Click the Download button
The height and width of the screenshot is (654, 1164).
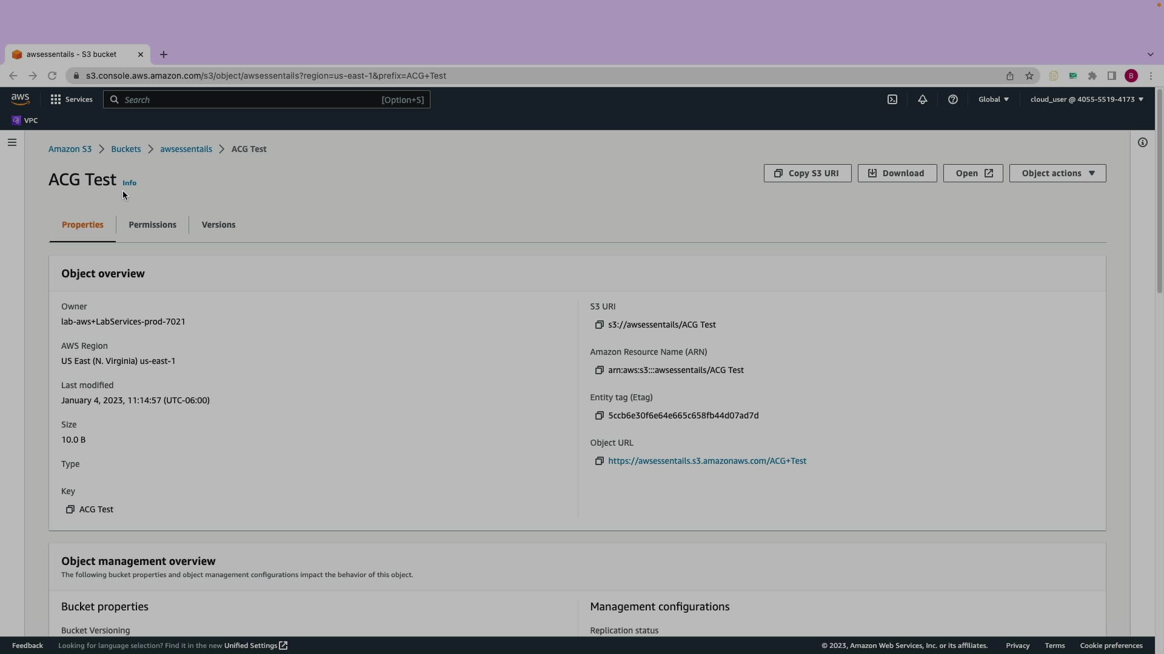click(897, 173)
